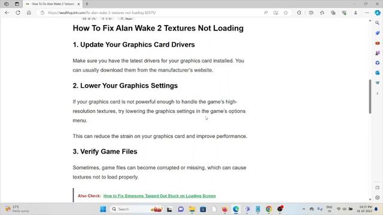Image resolution: width=383 pixels, height=215 pixels.
Task: View site information lock icon
Action: coord(42,13)
